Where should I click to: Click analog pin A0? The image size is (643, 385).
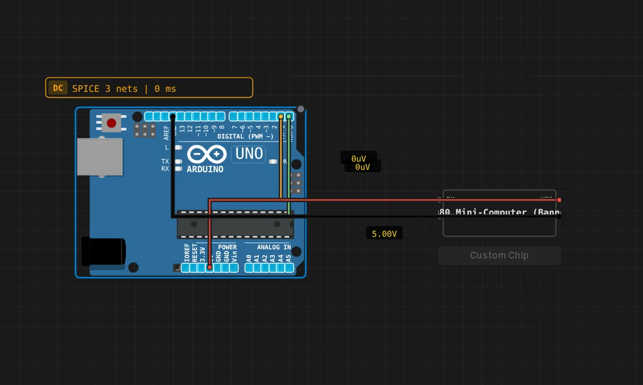(249, 267)
